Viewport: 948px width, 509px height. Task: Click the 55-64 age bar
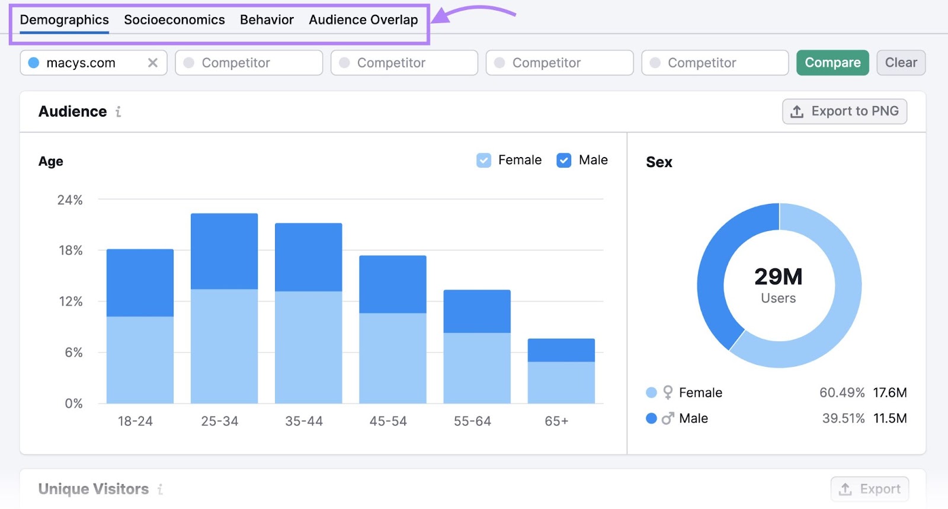(x=477, y=347)
